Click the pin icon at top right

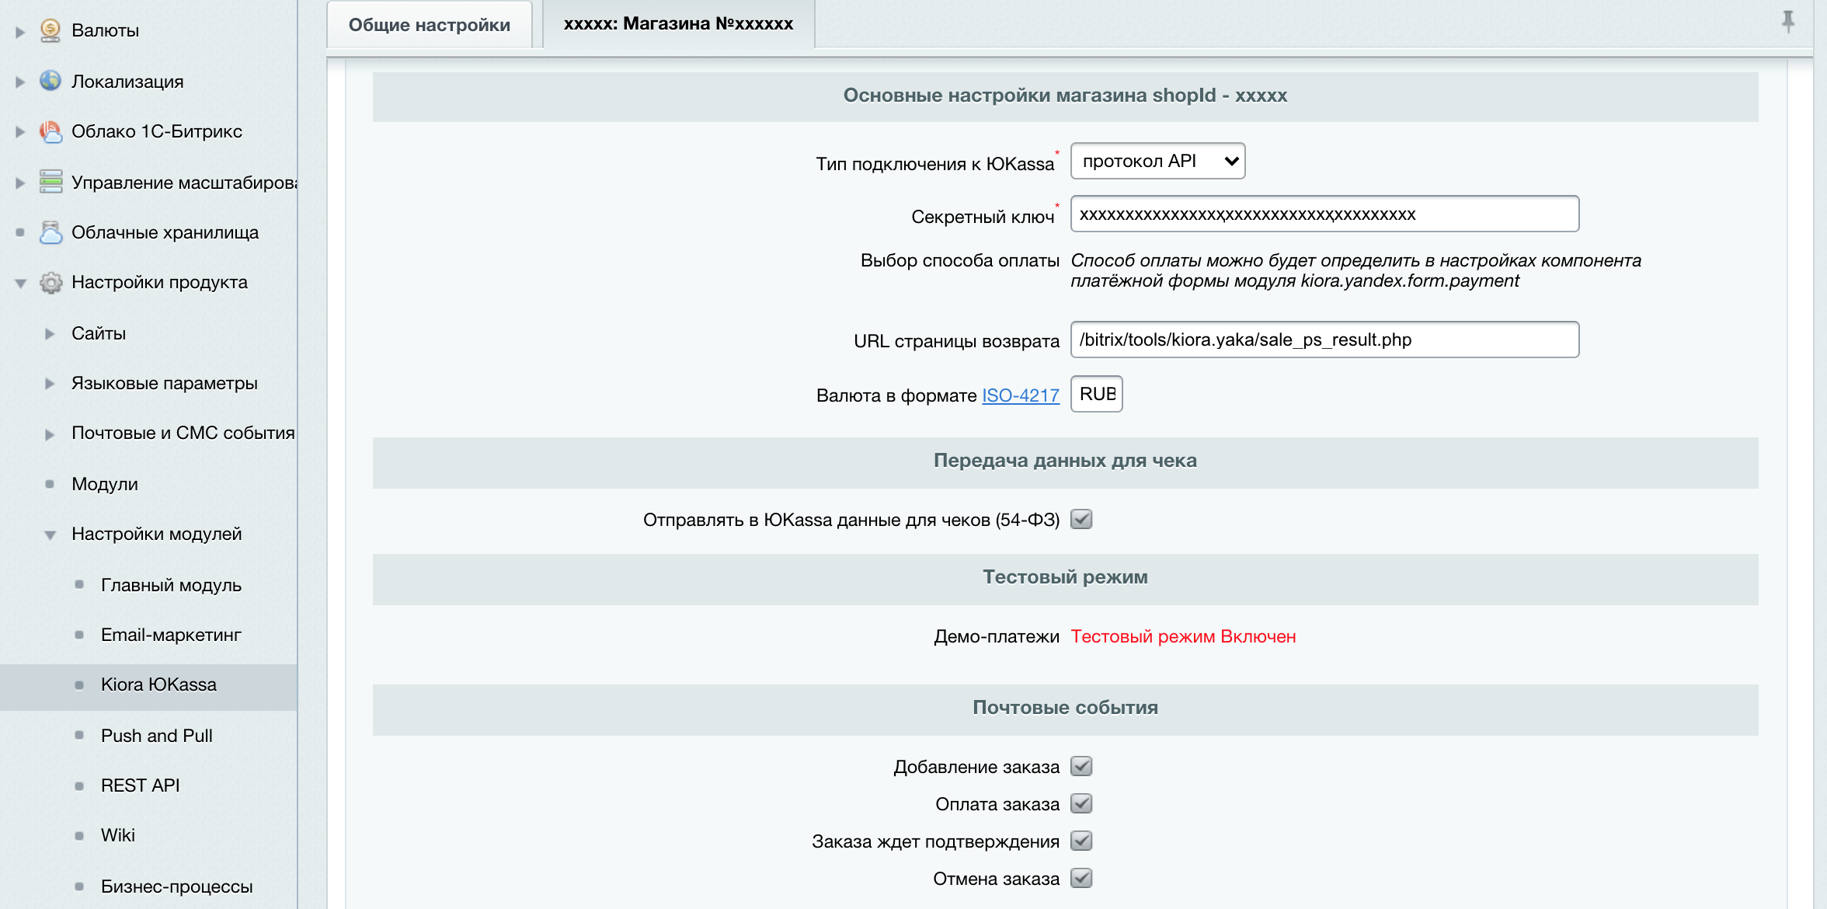coord(1788,21)
